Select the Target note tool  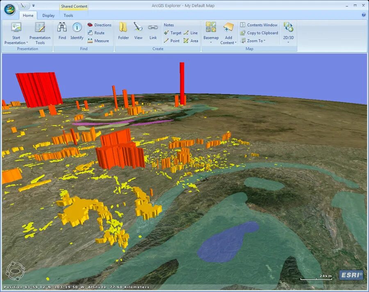point(173,33)
